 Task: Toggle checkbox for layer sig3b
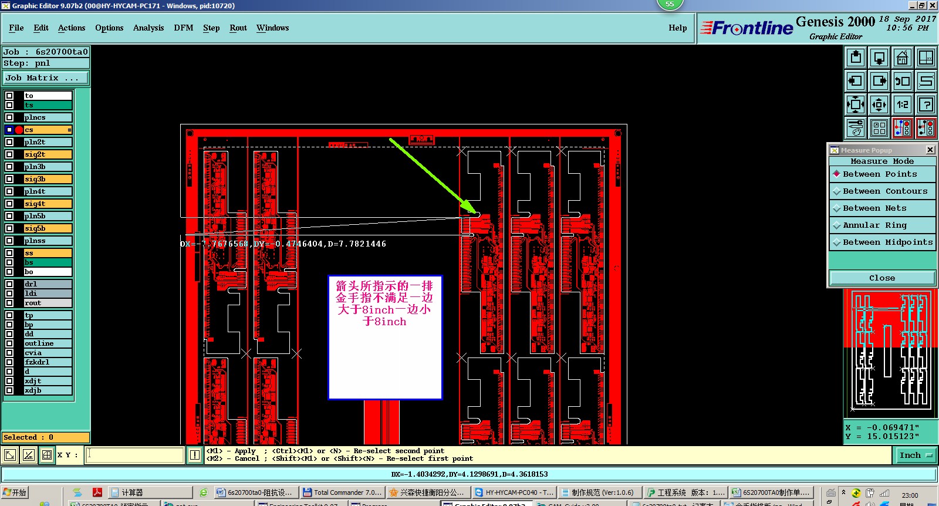(x=9, y=179)
